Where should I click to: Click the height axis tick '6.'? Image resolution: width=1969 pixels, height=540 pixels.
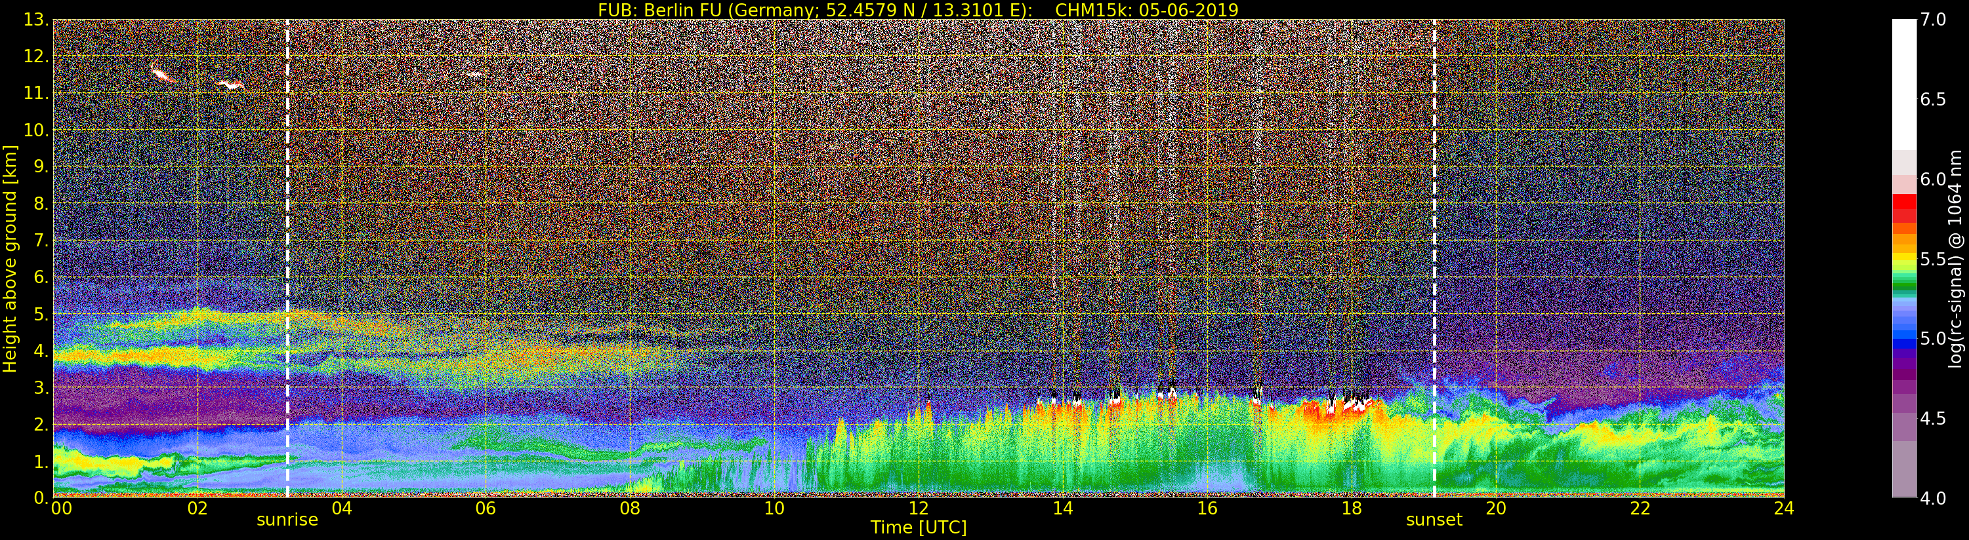(x=41, y=277)
